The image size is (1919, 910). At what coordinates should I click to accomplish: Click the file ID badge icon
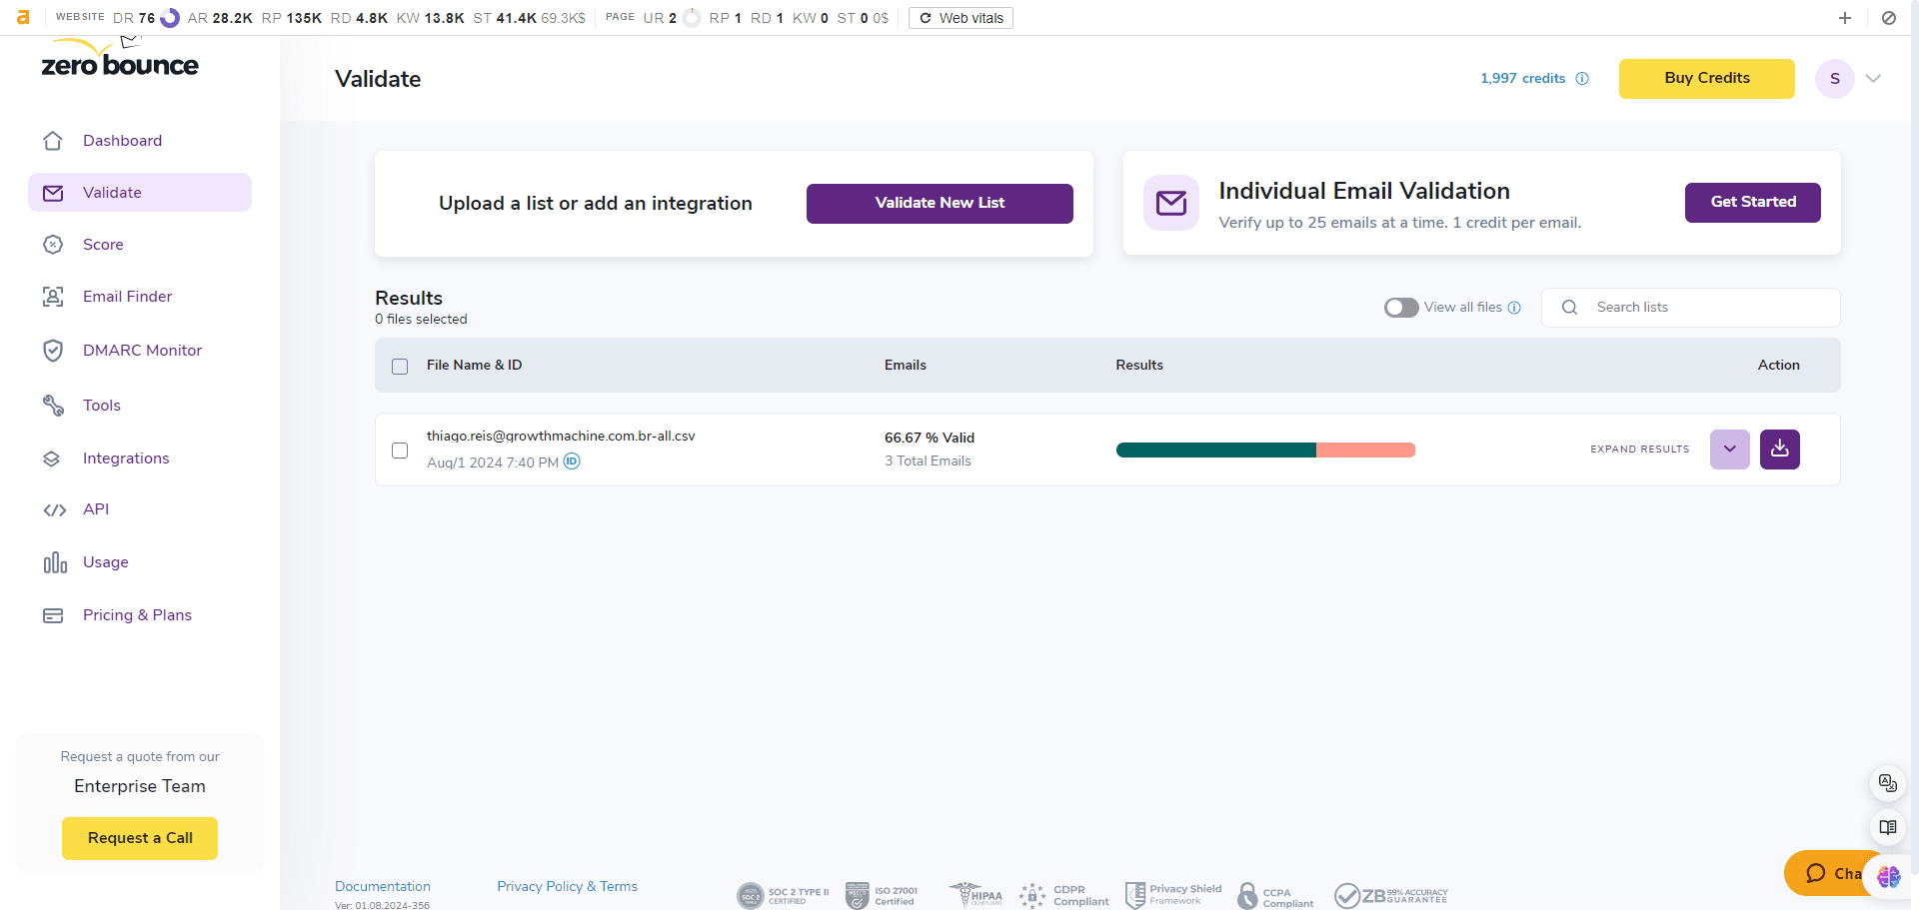coord(572,461)
